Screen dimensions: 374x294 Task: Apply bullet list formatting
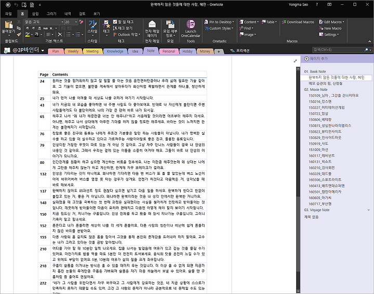(68, 35)
